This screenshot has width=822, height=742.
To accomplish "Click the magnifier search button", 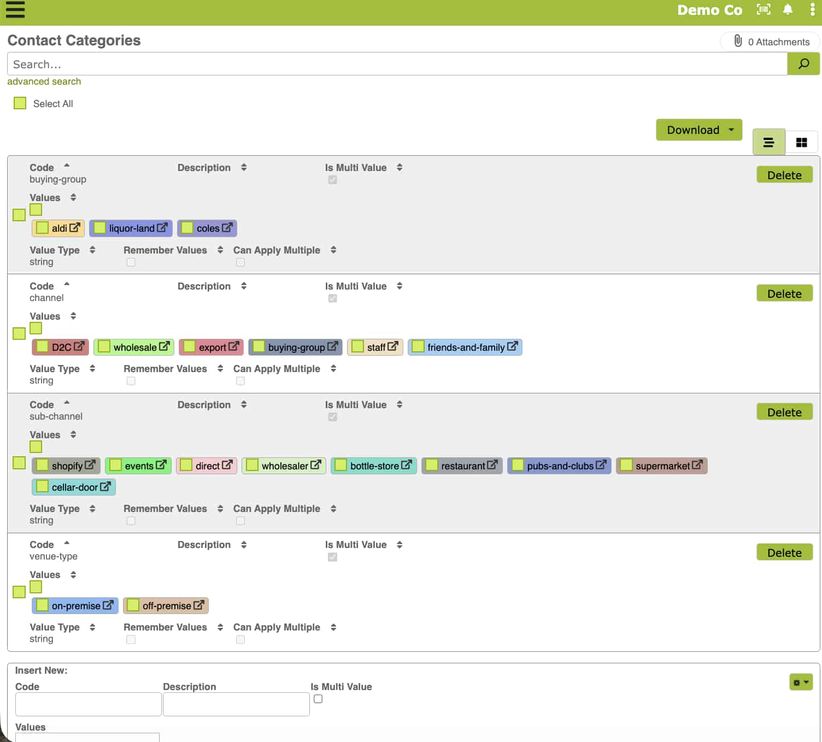I will click(803, 64).
